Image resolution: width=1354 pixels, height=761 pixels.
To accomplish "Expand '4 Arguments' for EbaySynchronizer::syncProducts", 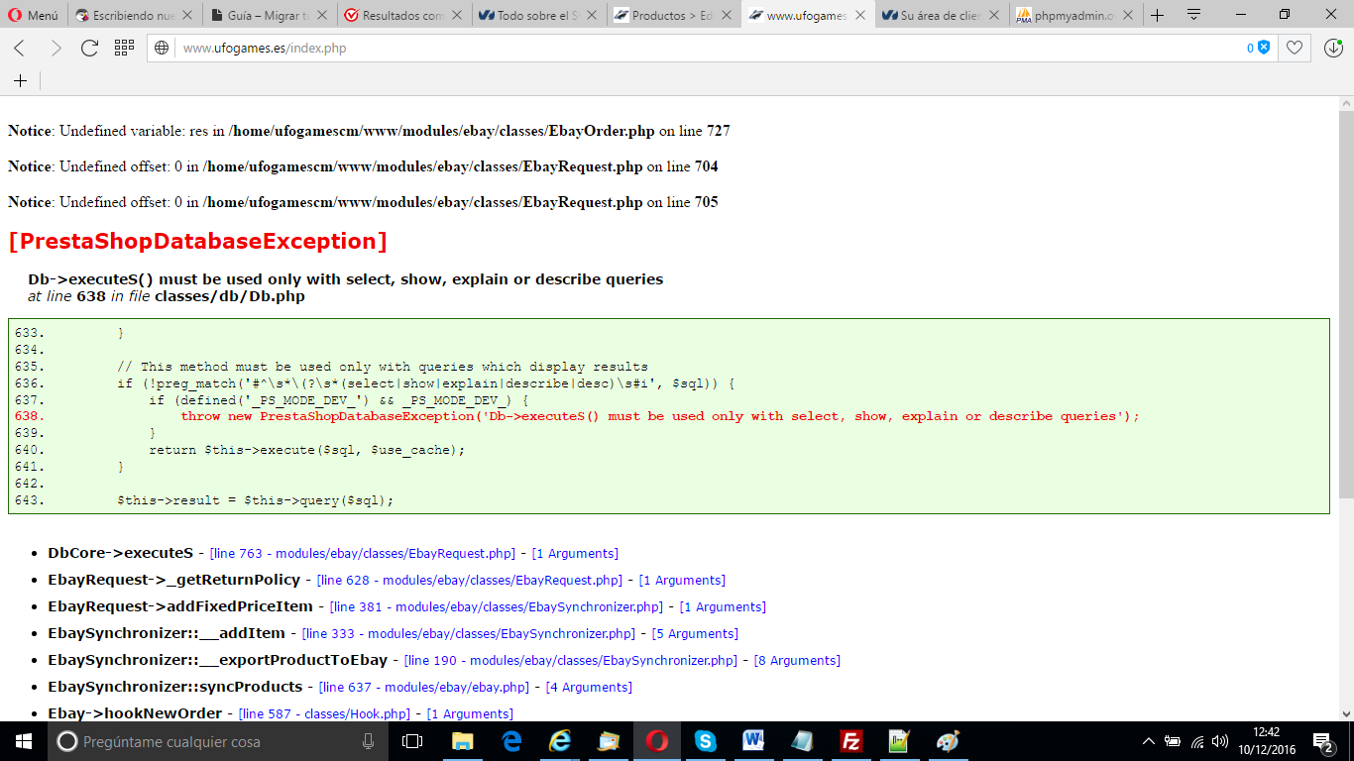I will click(589, 688).
